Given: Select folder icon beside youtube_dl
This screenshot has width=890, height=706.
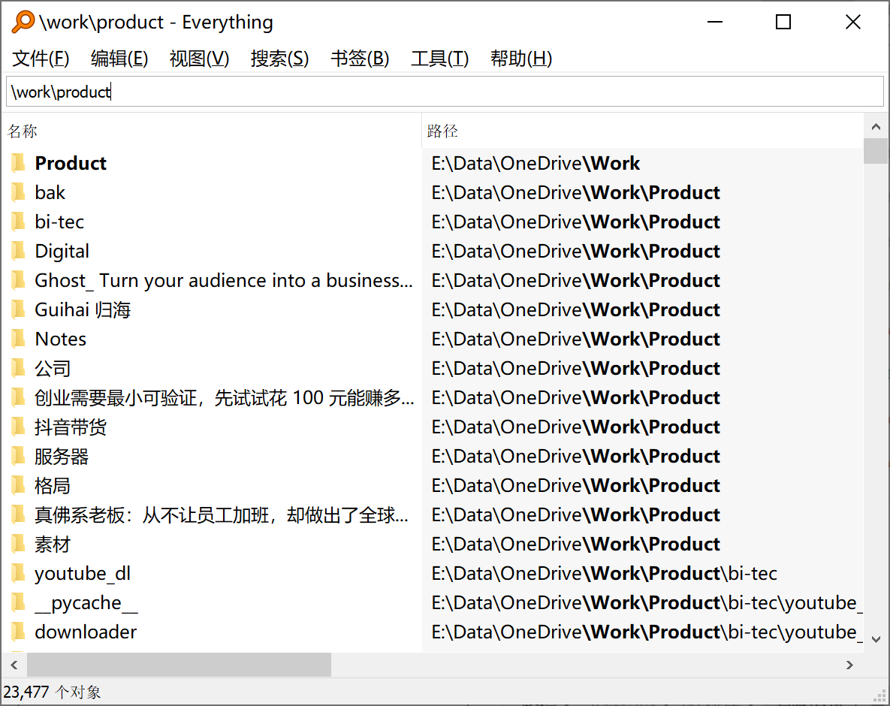Looking at the screenshot, I should pyautogui.click(x=18, y=574).
